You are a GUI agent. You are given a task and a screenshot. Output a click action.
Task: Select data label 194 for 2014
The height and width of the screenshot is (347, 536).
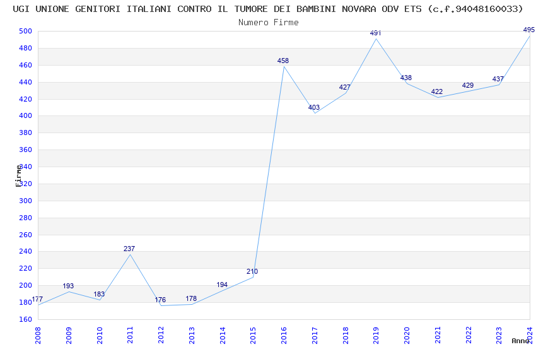[x=222, y=285]
